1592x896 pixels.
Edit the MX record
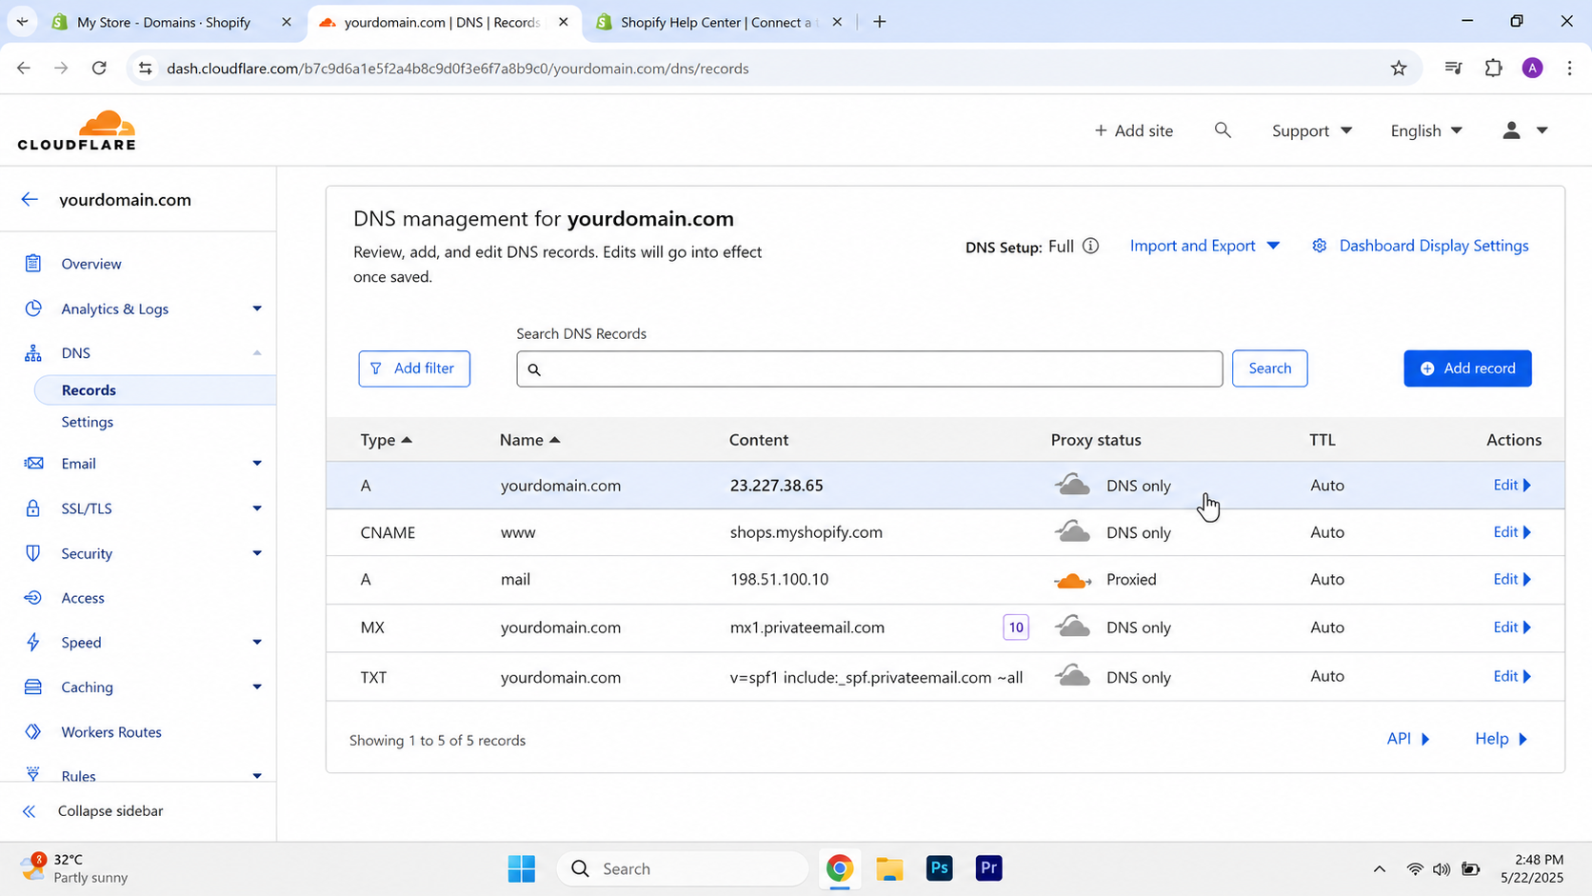pos(1512,627)
